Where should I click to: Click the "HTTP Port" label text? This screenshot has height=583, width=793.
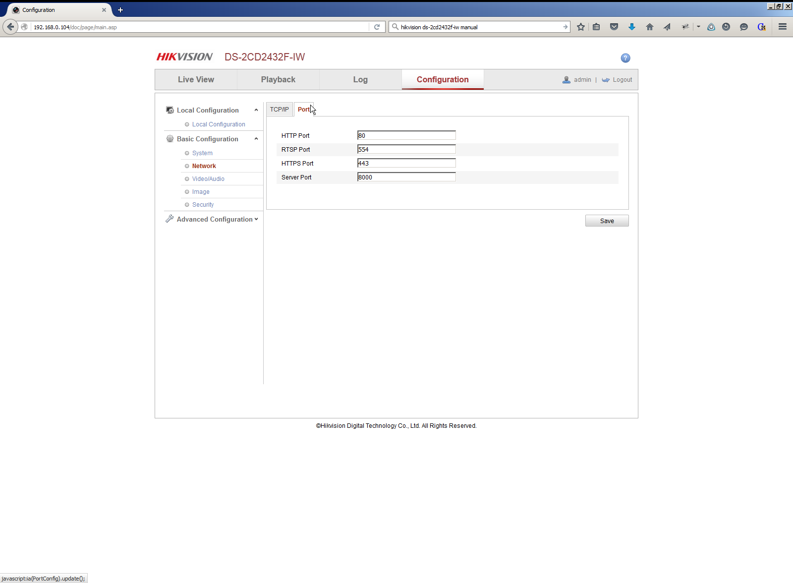[295, 135]
